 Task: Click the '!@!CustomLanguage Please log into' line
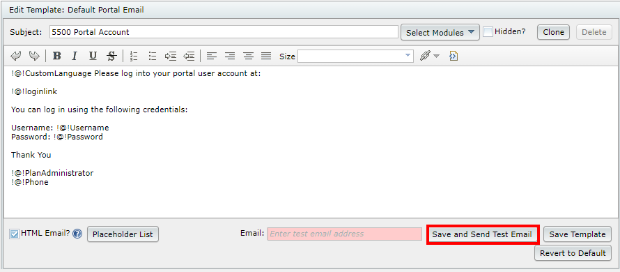[x=136, y=73]
